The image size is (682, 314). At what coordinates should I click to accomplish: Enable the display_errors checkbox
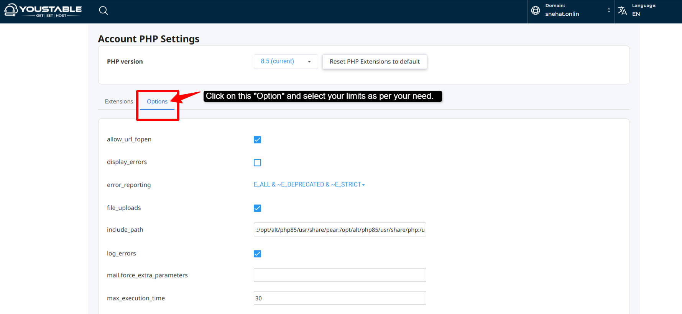point(258,163)
